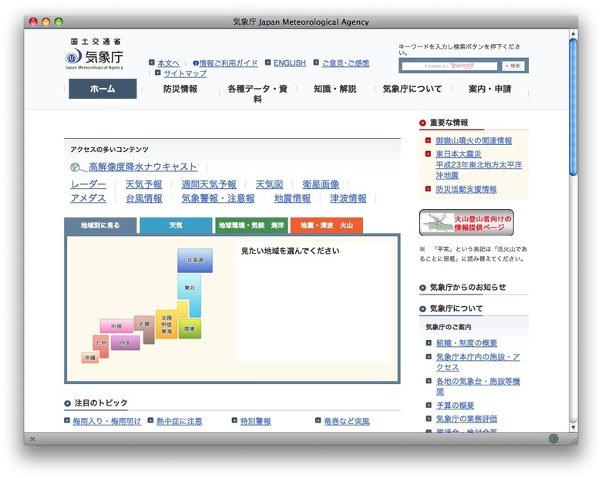Open 梅雨入り・梅雨明け topic link

click(107, 421)
